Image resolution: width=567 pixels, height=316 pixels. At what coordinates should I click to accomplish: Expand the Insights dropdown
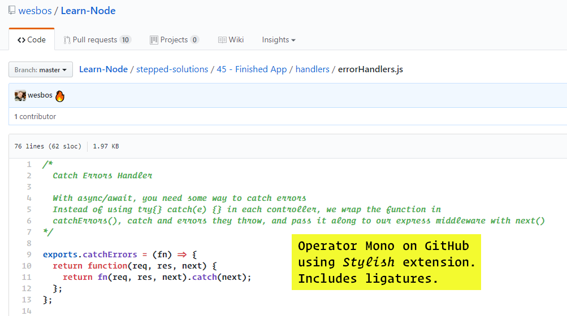click(x=279, y=39)
